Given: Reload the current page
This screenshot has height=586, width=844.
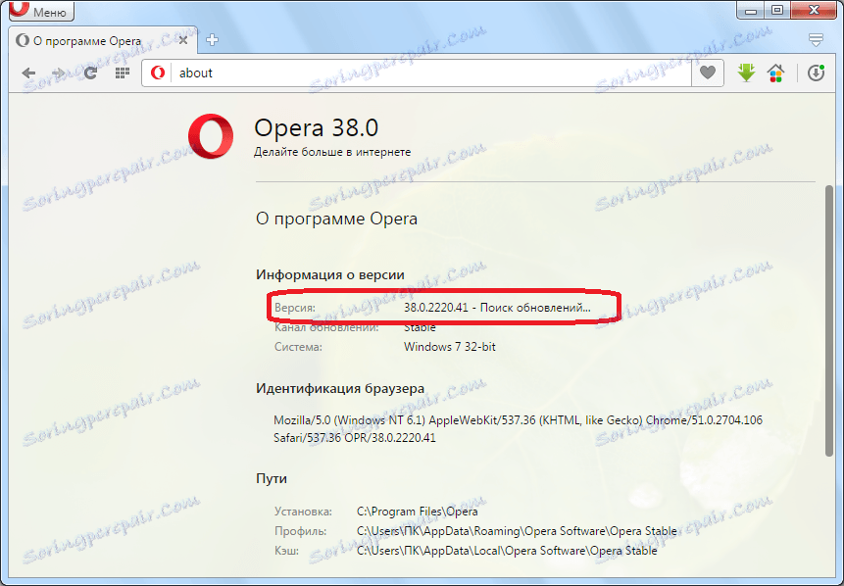Looking at the screenshot, I should 90,73.
